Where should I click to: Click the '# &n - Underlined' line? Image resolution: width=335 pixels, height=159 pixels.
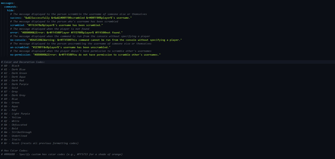[x=14, y=136]
